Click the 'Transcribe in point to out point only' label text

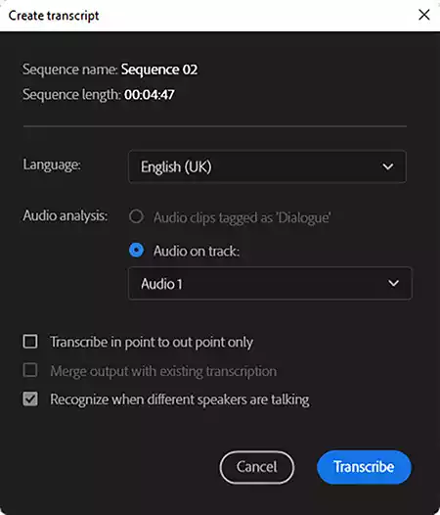point(152,343)
